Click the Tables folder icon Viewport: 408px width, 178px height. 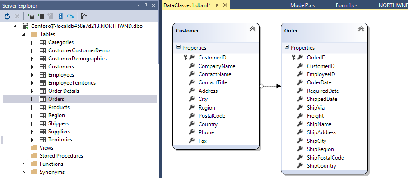click(x=34, y=34)
